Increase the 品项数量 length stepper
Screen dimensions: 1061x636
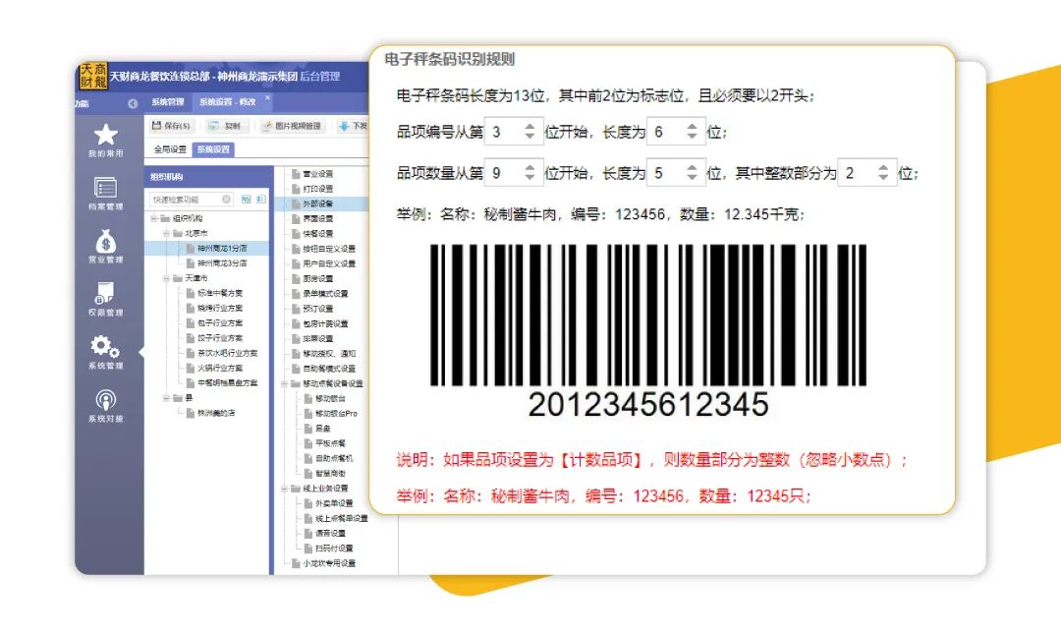tap(692, 168)
